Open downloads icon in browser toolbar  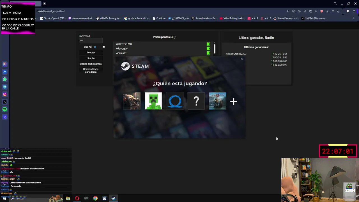(327, 11)
